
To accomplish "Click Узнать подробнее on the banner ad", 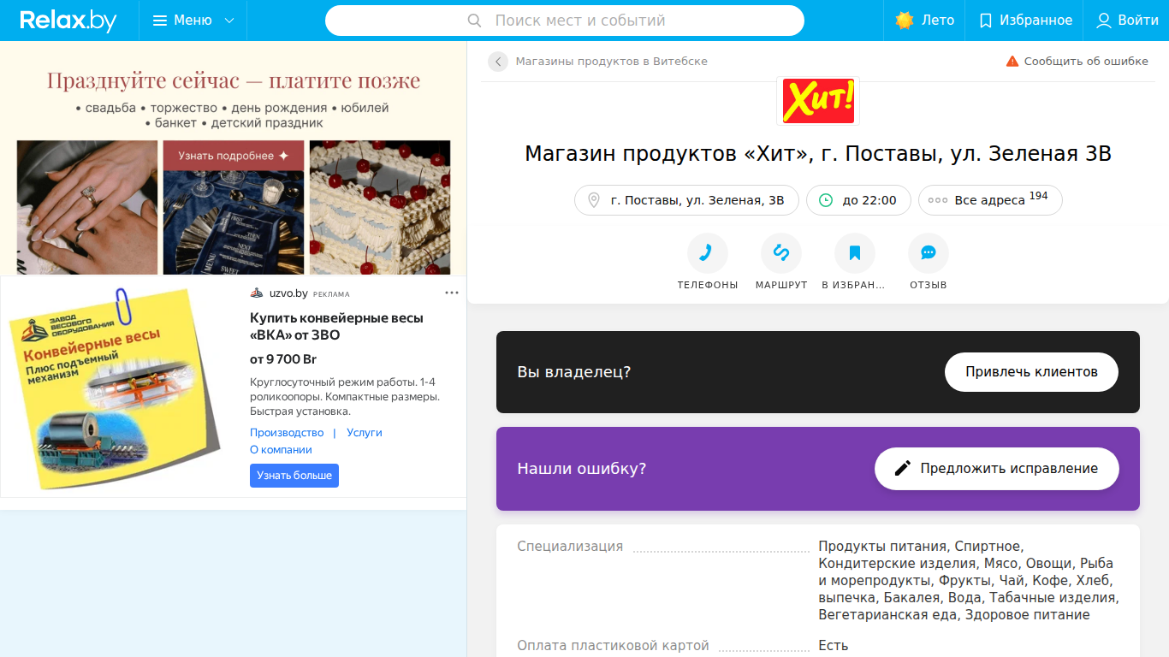I will 234,156.
